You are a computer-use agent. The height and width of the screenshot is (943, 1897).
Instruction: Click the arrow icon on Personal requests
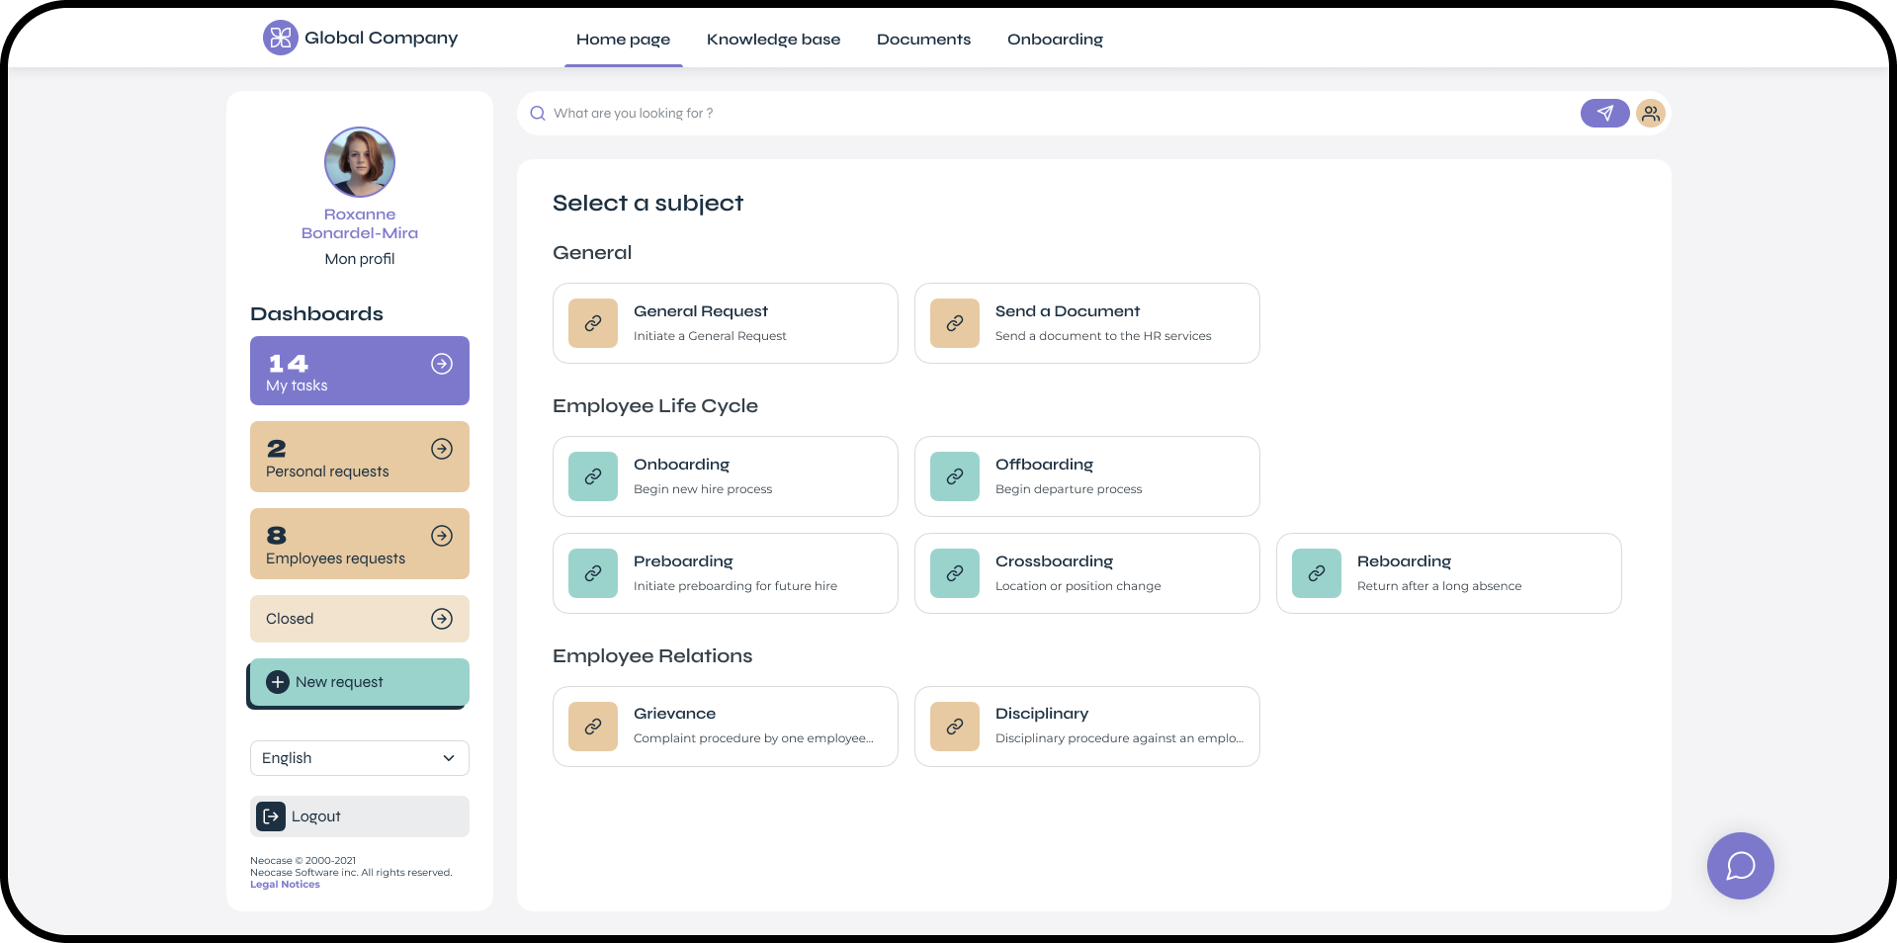click(442, 449)
